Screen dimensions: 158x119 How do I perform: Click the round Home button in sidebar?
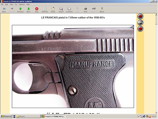[140, 22]
